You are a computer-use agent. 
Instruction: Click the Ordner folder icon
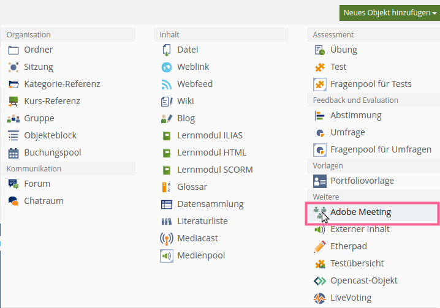(13, 50)
